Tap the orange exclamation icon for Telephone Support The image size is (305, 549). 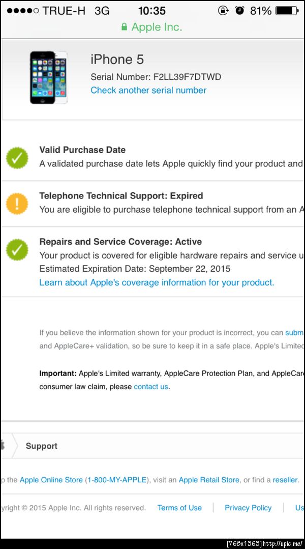17,204
